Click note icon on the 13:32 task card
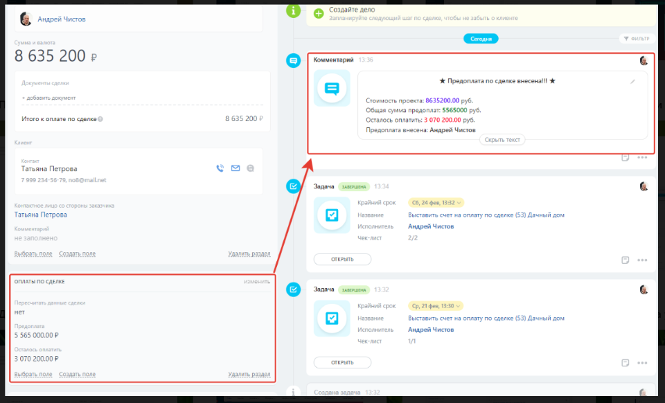Screen dimensions: 665x403 click(x=625, y=362)
